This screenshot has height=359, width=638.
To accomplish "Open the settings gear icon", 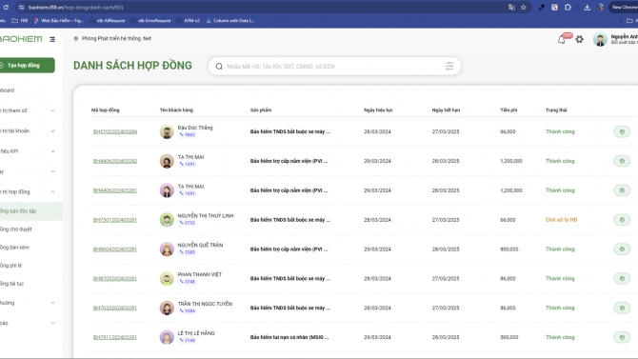I will (579, 39).
